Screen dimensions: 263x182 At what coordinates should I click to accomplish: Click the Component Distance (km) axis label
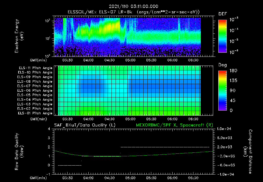click(248, 151)
